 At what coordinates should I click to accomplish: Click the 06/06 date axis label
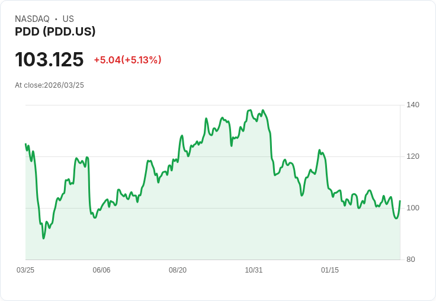click(x=101, y=270)
